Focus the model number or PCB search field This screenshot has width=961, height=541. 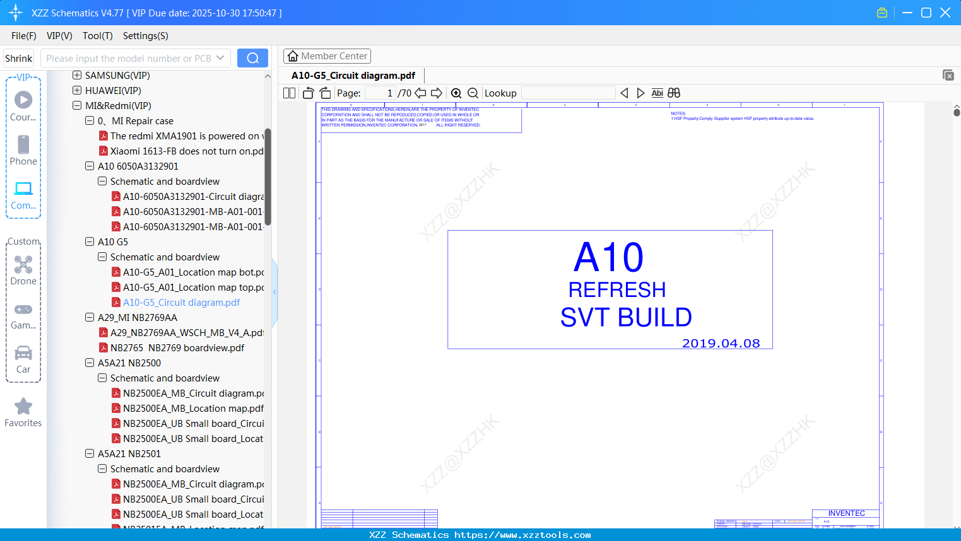pos(129,58)
